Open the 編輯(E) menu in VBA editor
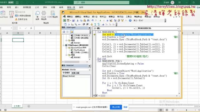Viewport: 200px width, 112px height. point(78,16)
